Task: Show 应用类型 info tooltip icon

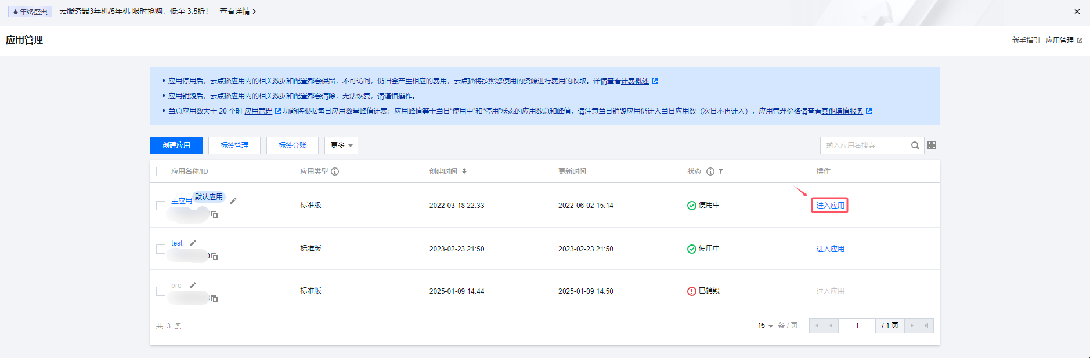Action: [x=335, y=171]
